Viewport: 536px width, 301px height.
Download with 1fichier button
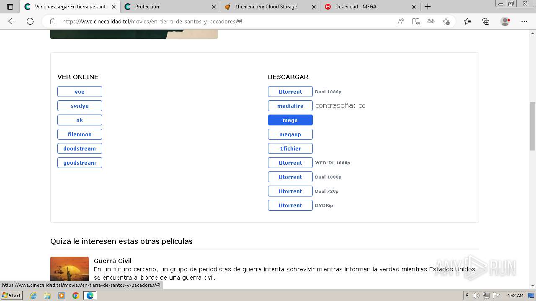coord(290,148)
